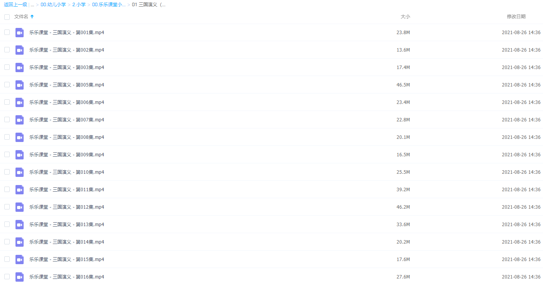Toggle the select-all checkbox beside 文件名
543x282 pixels.
(x=7, y=17)
